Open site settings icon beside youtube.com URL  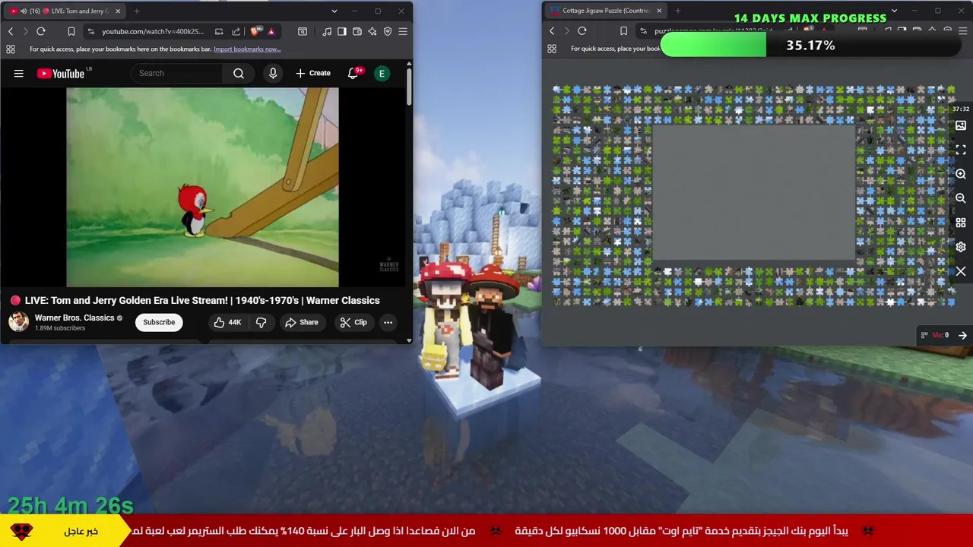tap(91, 31)
